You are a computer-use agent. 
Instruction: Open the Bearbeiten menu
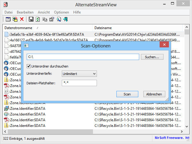[x=25, y=12]
